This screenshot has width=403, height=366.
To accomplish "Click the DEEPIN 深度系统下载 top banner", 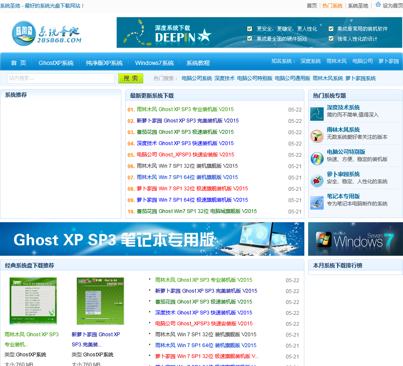I will tap(259, 33).
